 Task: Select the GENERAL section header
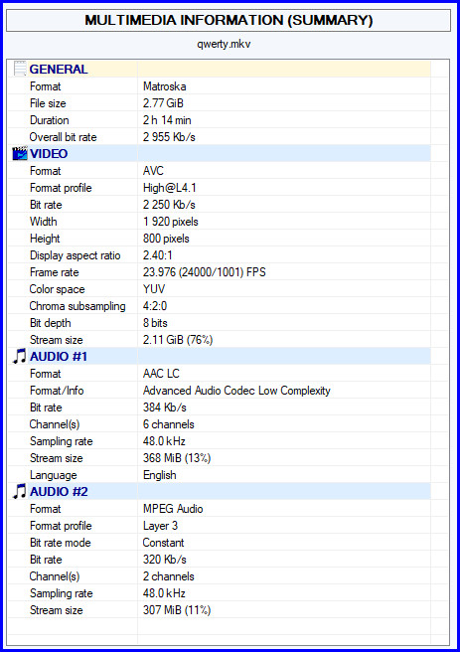(59, 69)
